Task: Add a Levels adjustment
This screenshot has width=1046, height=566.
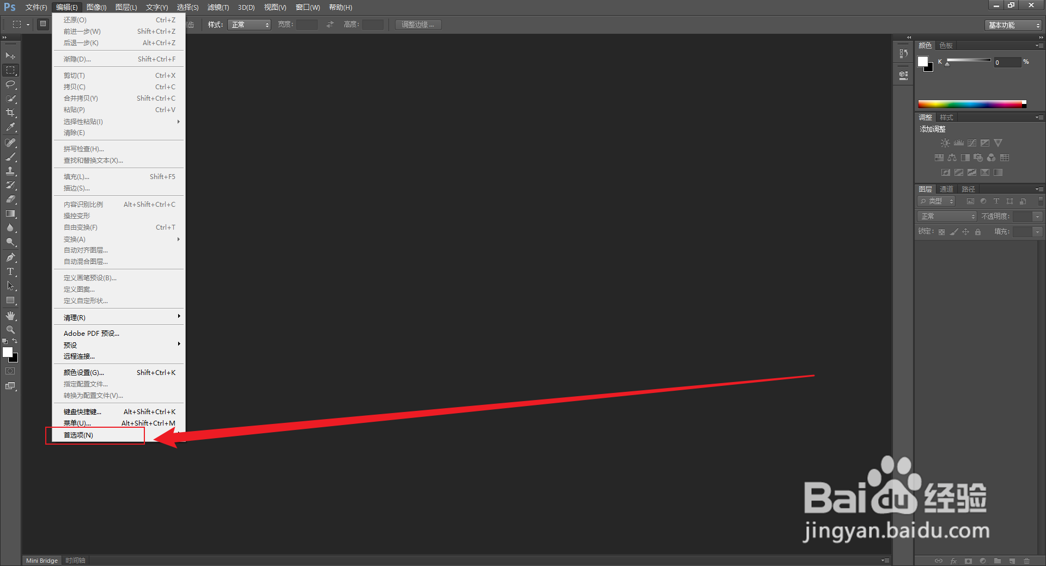Action: 959,143
